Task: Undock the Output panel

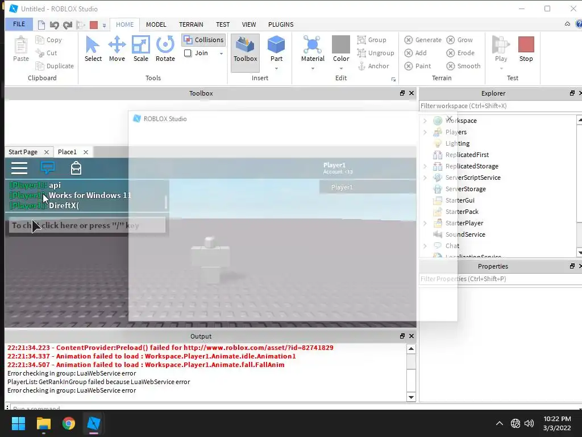Action: [x=402, y=336]
